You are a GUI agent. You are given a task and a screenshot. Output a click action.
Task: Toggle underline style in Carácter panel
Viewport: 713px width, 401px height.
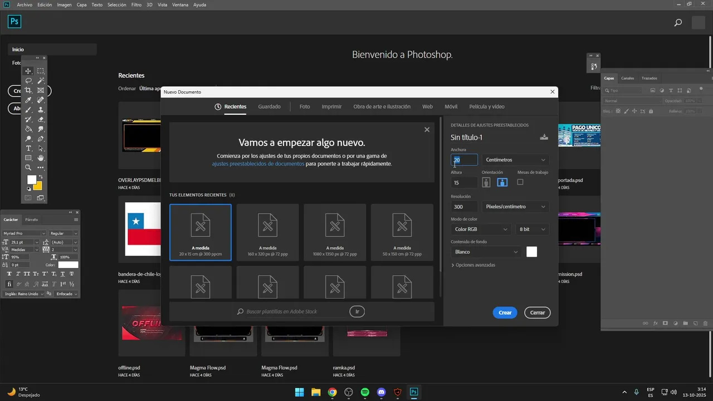[x=62, y=274]
